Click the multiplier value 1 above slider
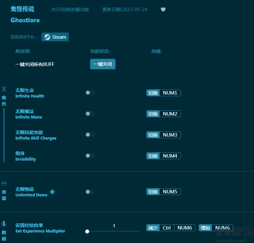 click(114, 225)
